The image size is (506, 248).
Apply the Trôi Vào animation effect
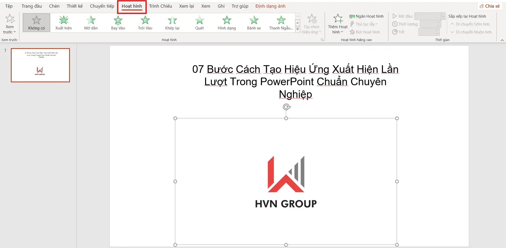coord(145,23)
